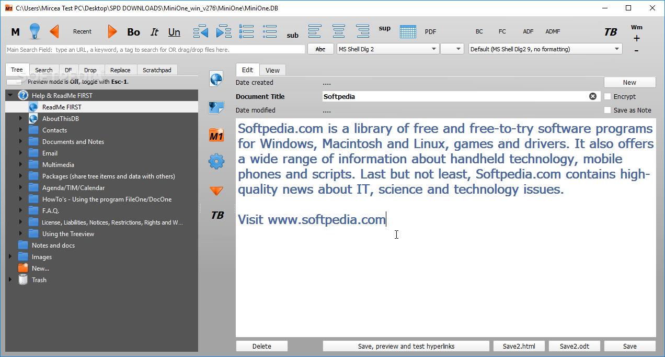Toggle the Preview mode switch
Viewport: 665px width, 357px height.
click(x=15, y=82)
